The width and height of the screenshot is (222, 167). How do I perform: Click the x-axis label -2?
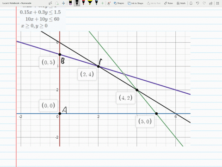(x=20, y=116)
